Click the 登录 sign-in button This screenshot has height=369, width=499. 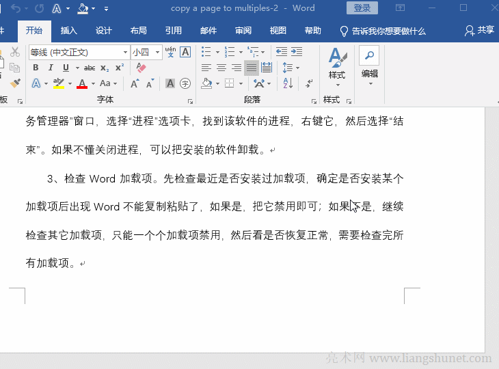(362, 8)
